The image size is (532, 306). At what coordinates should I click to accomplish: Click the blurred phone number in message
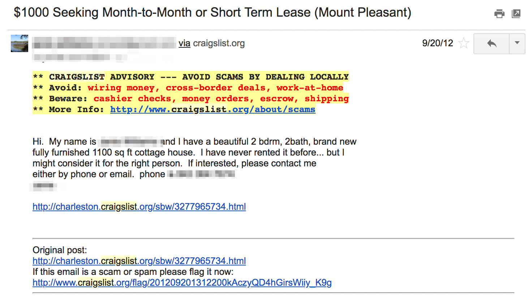click(x=202, y=174)
